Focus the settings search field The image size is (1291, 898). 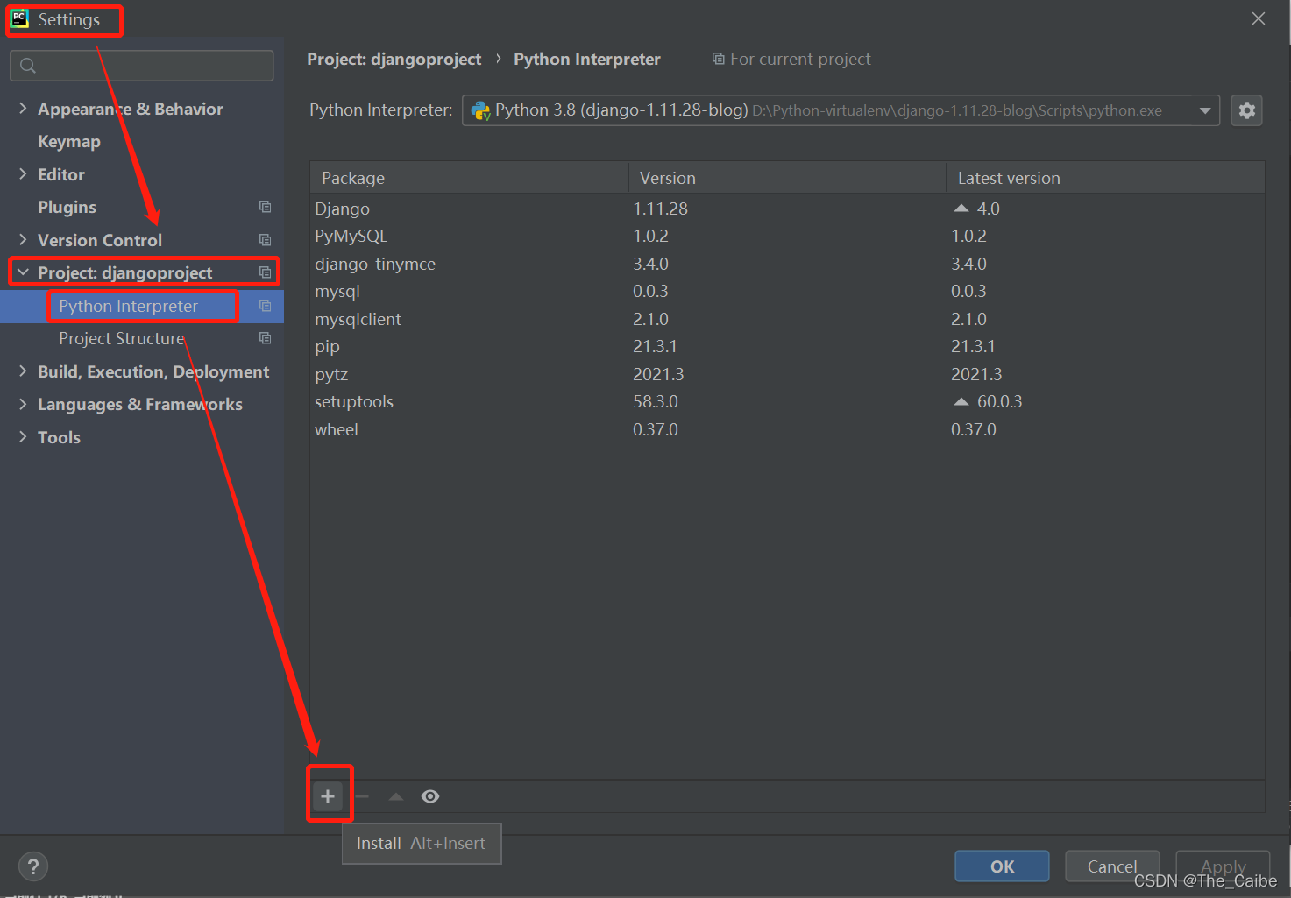tap(142, 66)
